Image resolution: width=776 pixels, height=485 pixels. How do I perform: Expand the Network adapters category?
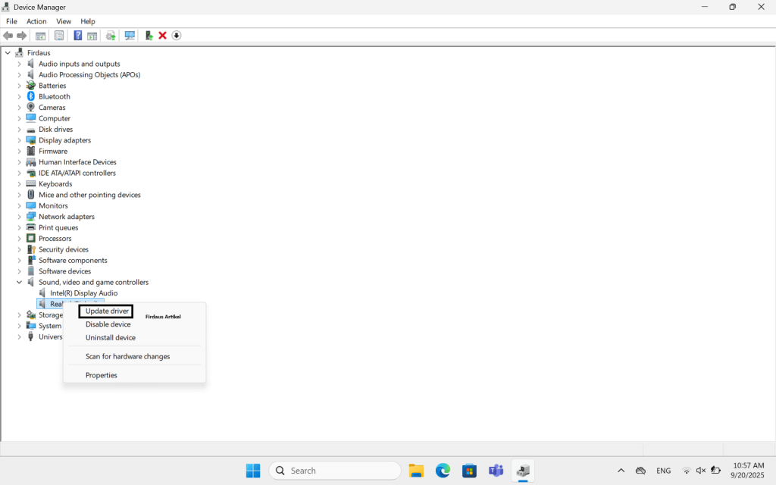(x=19, y=217)
